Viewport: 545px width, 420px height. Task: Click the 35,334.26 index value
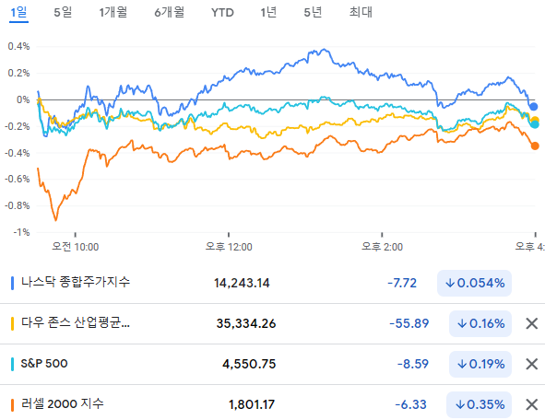coord(246,324)
